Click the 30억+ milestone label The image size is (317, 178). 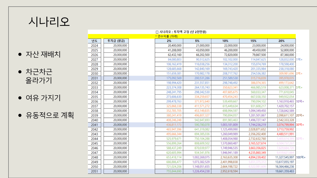[x=300, y=125]
